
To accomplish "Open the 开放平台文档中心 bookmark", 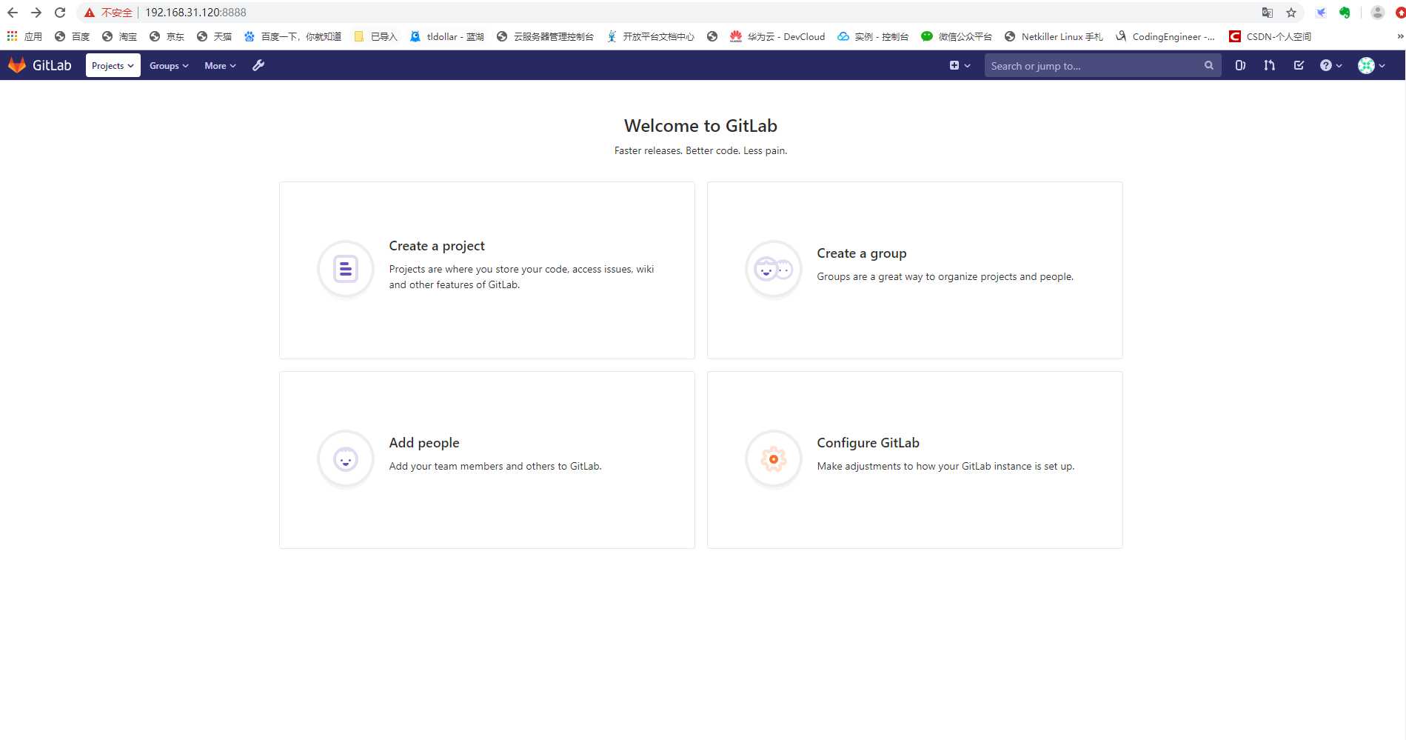I will [651, 36].
